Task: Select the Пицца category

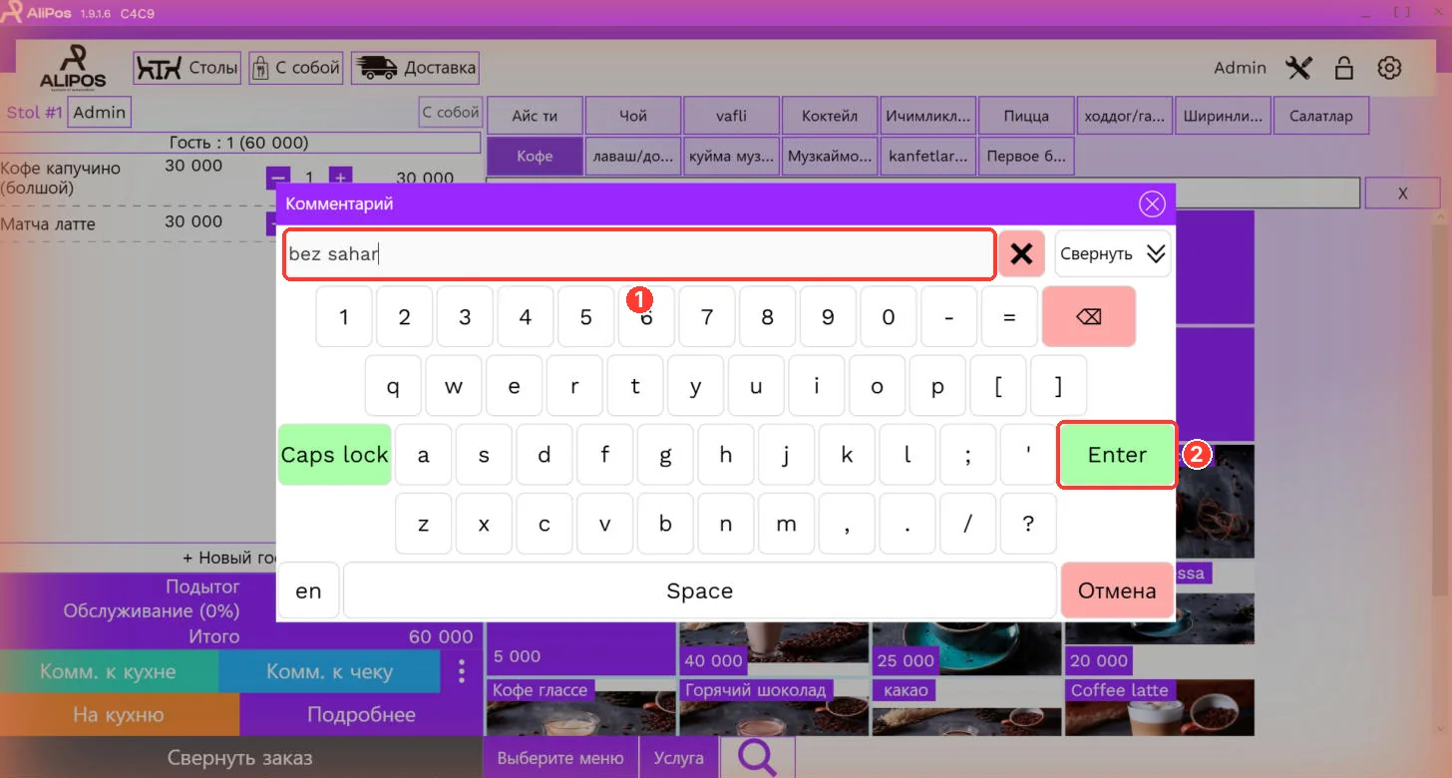Action: (1026, 116)
